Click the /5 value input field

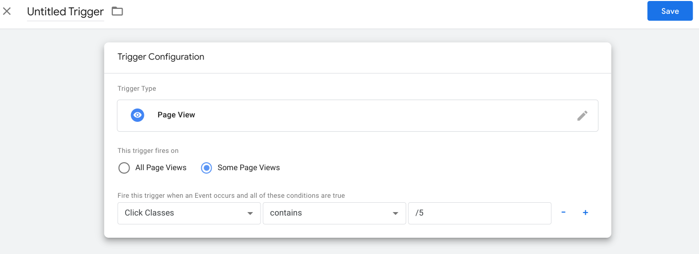tap(480, 213)
